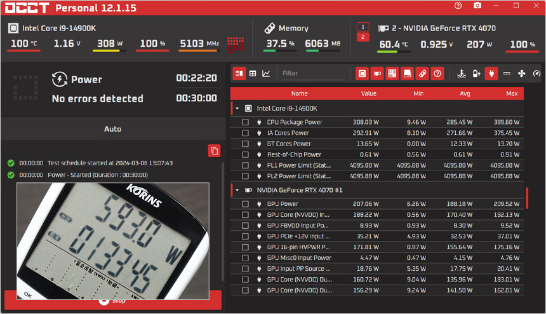Sort by Avg column header

[x=465, y=93]
